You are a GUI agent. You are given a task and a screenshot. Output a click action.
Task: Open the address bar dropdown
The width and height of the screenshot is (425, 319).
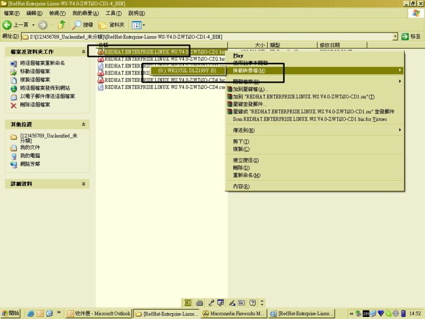pos(395,36)
